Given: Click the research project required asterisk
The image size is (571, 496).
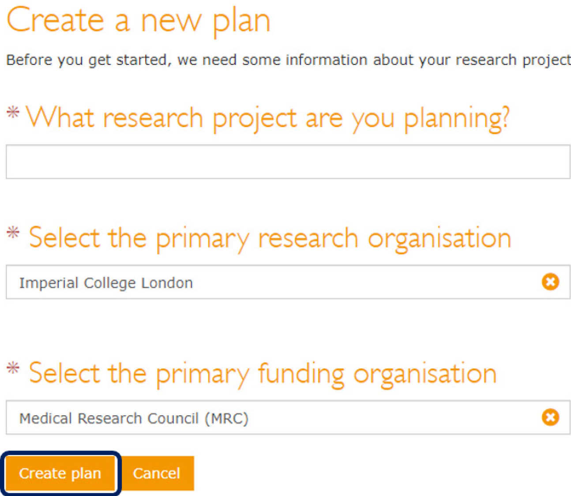Looking at the screenshot, I should click(13, 112).
